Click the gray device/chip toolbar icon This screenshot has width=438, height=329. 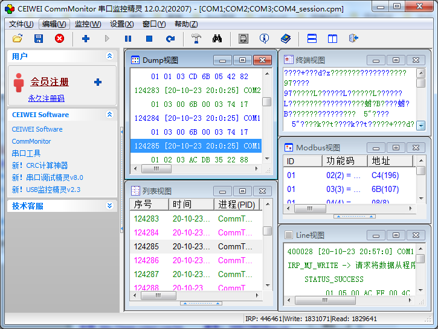point(243,39)
